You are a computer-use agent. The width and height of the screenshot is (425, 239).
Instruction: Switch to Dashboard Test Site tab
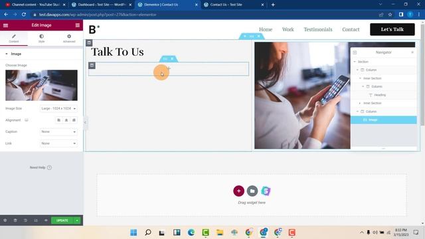(102, 5)
